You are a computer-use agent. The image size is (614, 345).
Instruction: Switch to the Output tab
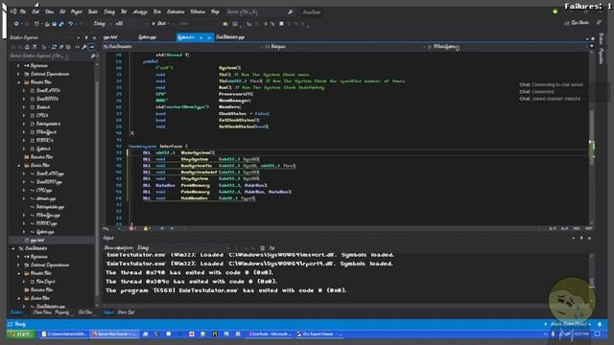tap(108, 312)
